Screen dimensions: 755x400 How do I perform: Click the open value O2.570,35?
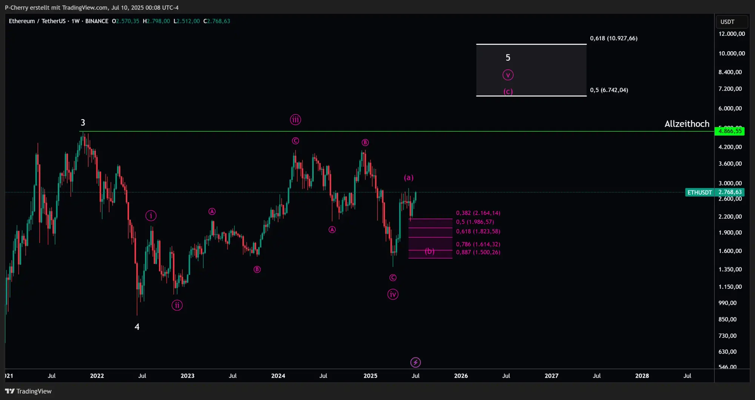click(125, 21)
